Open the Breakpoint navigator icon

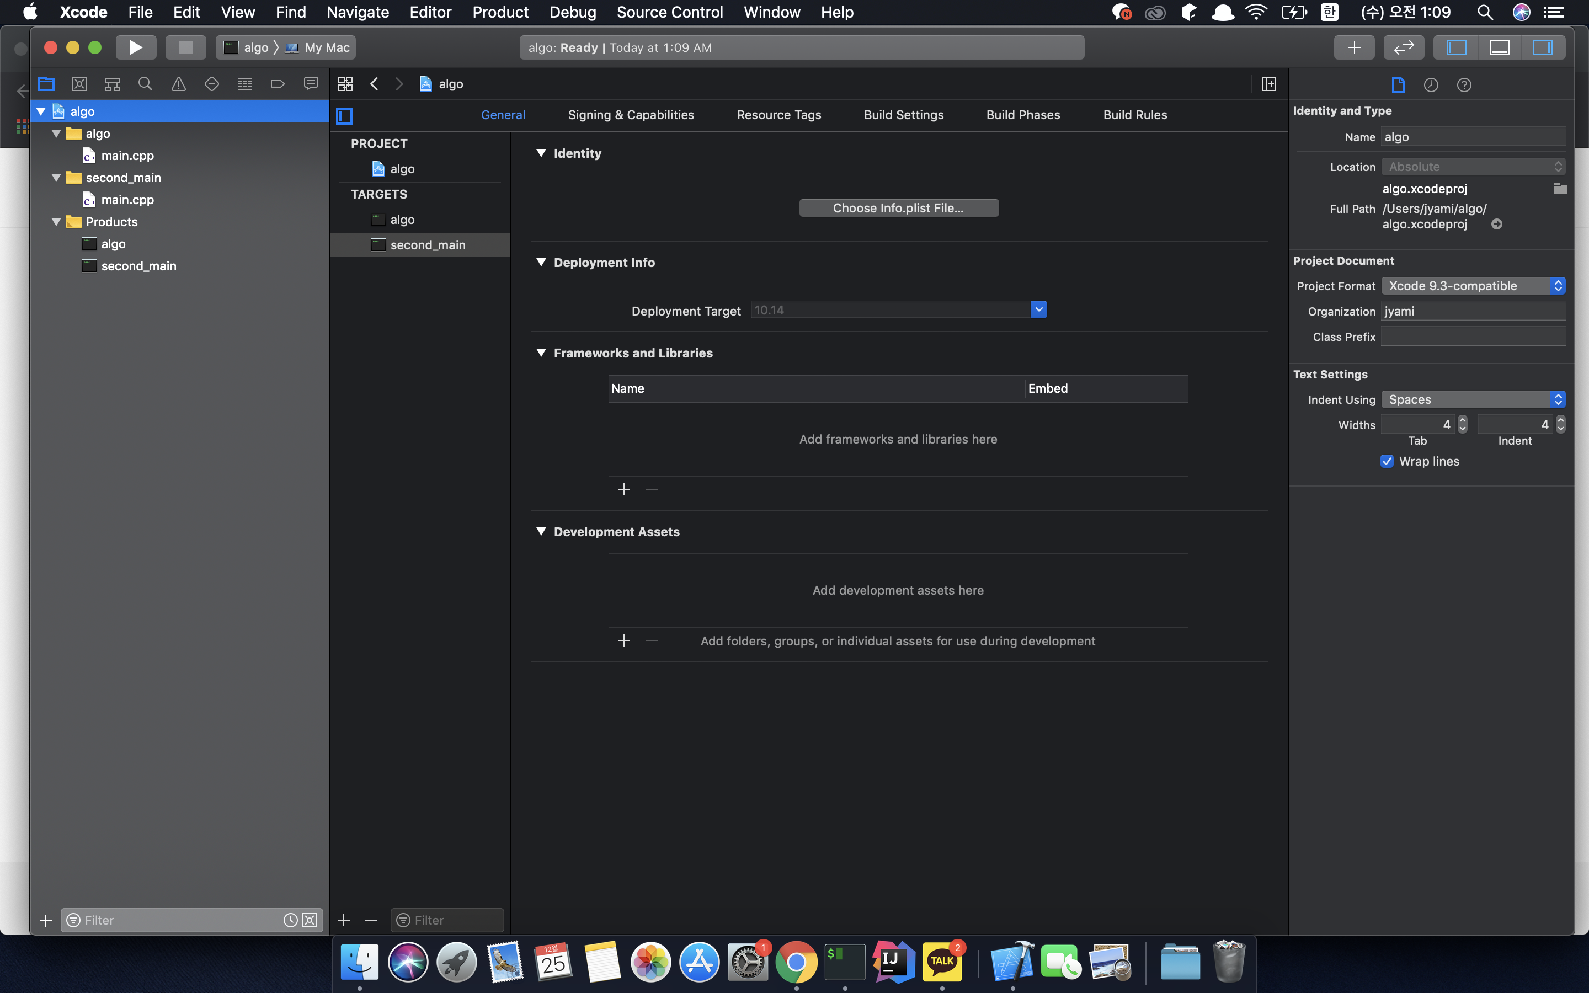tap(278, 84)
